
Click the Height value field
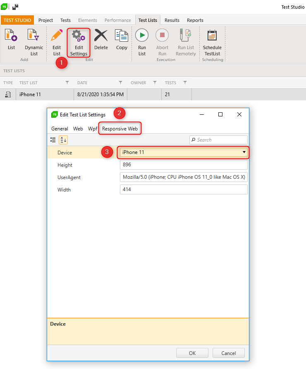click(184, 165)
